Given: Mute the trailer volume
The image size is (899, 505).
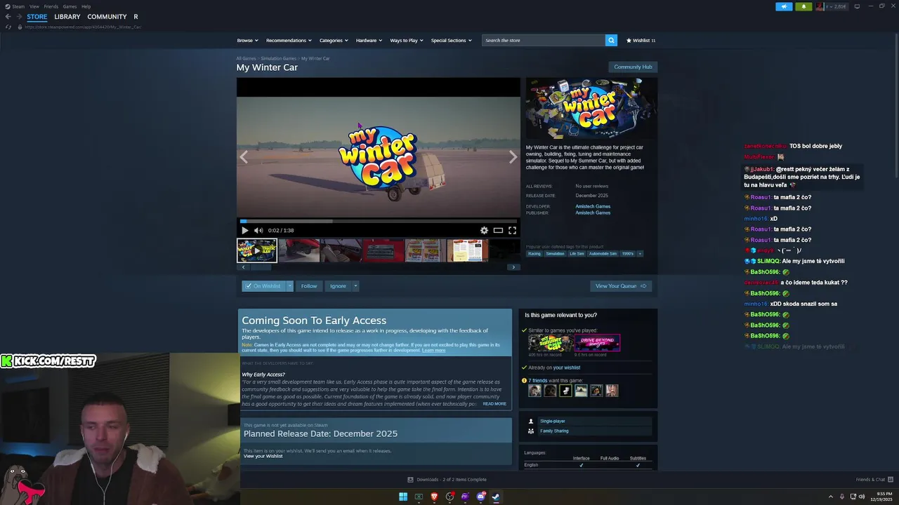Looking at the screenshot, I should click(258, 230).
